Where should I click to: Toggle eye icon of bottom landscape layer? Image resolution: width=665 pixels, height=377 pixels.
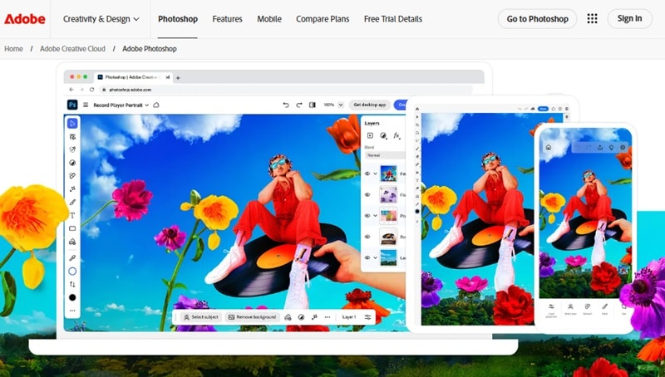[367, 257]
